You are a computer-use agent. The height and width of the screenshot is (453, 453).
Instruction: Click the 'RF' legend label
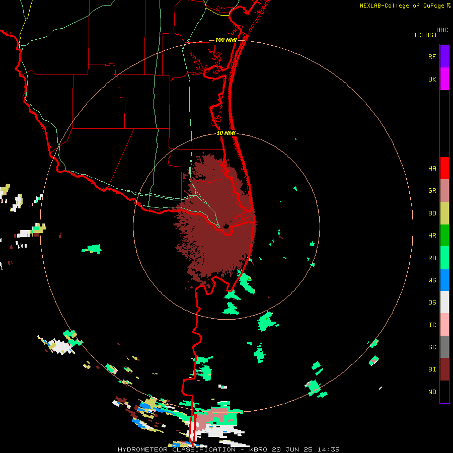point(432,56)
